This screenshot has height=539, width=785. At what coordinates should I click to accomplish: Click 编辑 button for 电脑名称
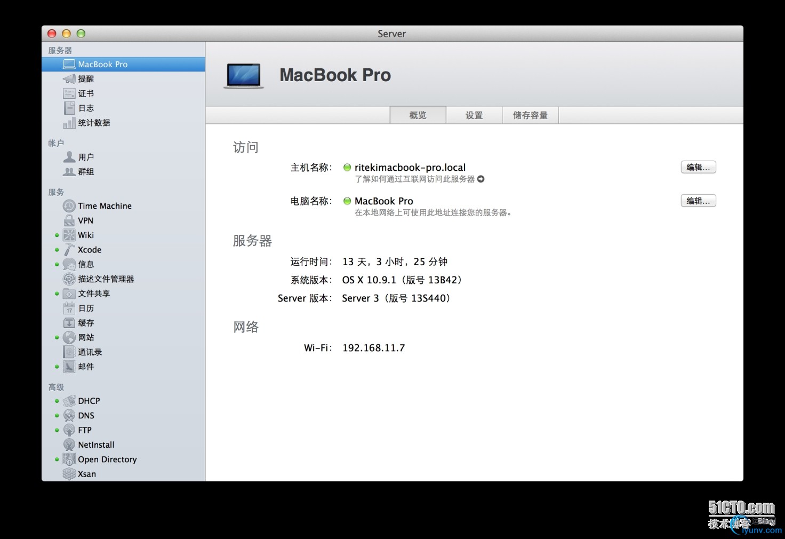[698, 201]
